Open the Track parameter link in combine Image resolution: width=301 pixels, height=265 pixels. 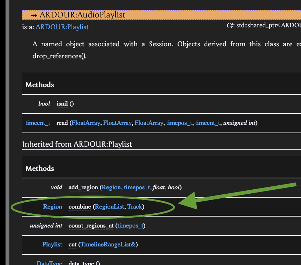click(135, 207)
